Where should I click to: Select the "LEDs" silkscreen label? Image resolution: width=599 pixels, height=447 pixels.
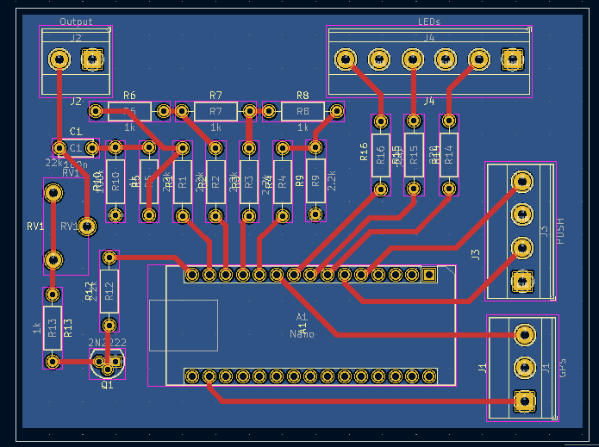tap(429, 22)
